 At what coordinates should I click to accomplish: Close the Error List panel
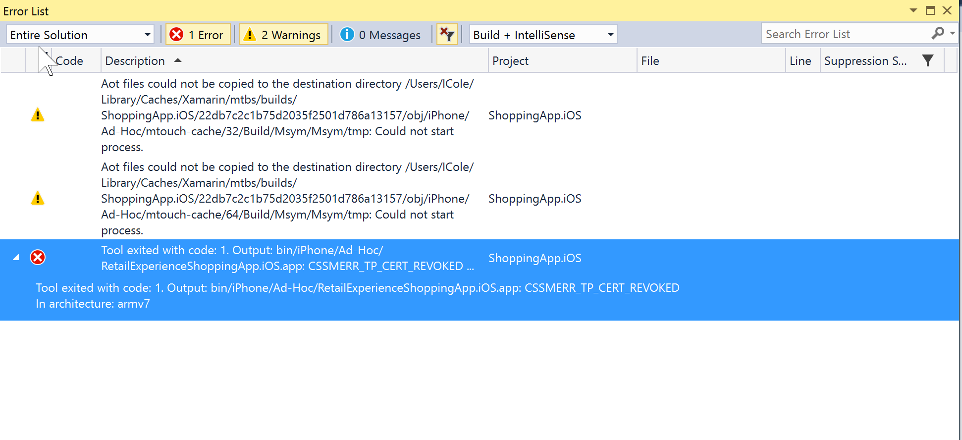pos(947,10)
